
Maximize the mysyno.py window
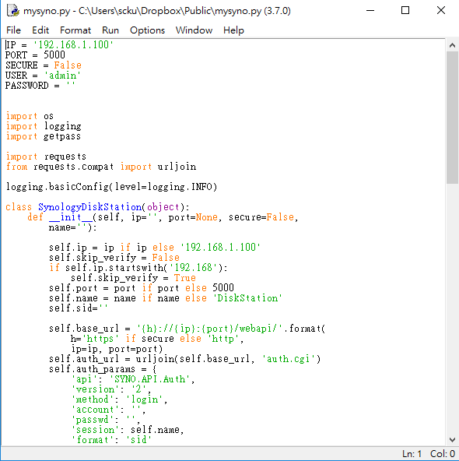click(x=405, y=11)
